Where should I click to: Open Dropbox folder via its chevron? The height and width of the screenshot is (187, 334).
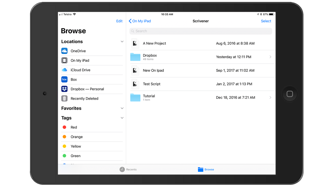270,57
